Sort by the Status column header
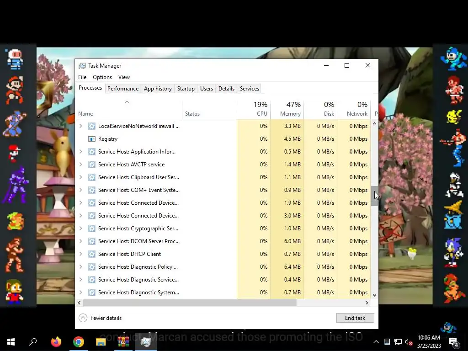468x351 pixels. tap(209, 109)
